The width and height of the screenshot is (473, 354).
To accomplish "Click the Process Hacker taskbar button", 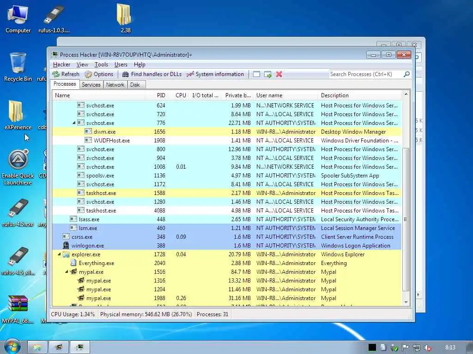I will point(80,348).
